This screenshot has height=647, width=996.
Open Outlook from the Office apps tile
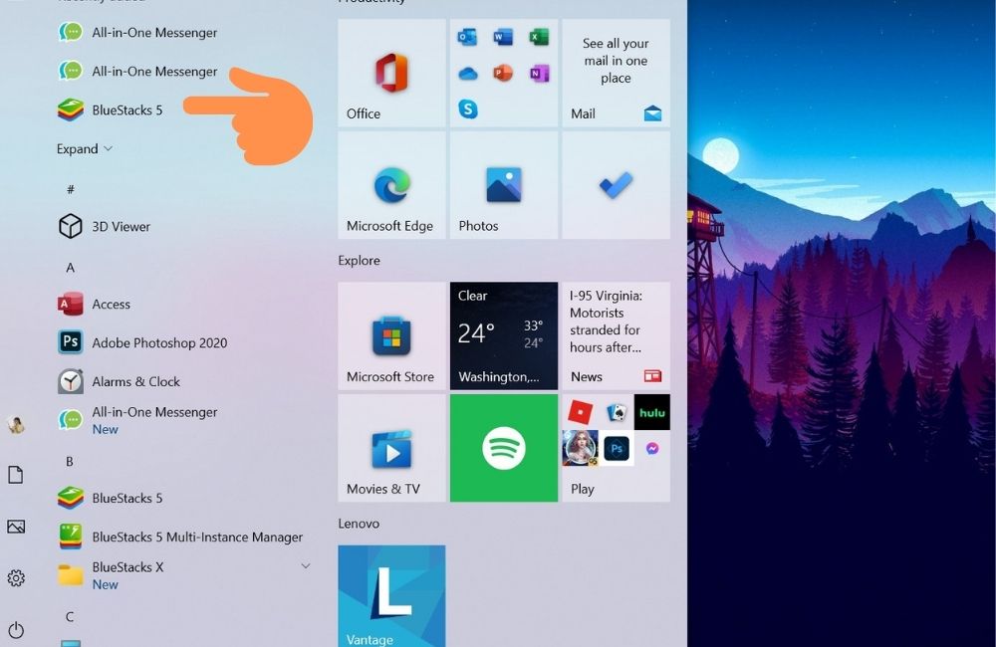[467, 38]
